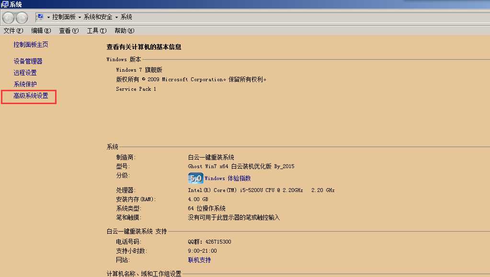Open the 帮助 menu
The height and width of the screenshot is (277, 490).
[123, 30]
